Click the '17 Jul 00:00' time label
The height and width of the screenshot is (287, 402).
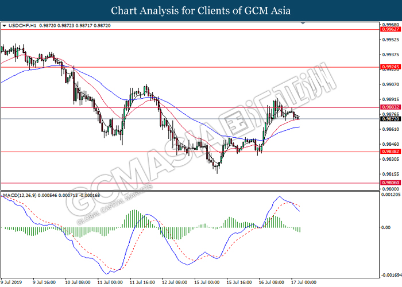[x=304, y=282]
